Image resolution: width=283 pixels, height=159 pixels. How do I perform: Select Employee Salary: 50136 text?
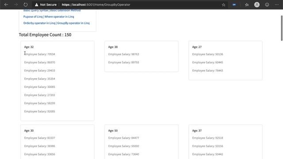tap(207, 54)
